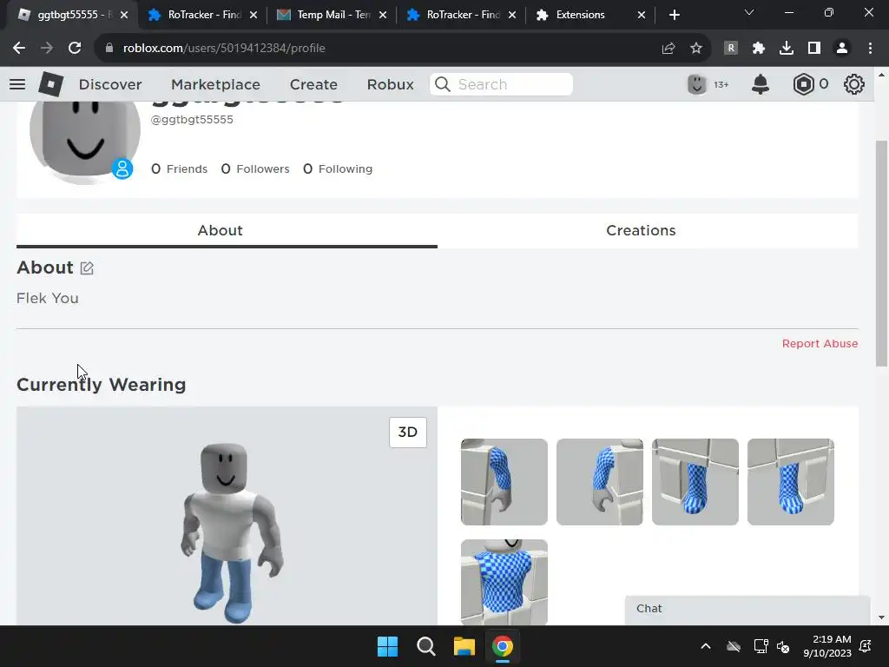Click the Chrome taskbar icon
The height and width of the screenshot is (667, 889).
(503, 646)
